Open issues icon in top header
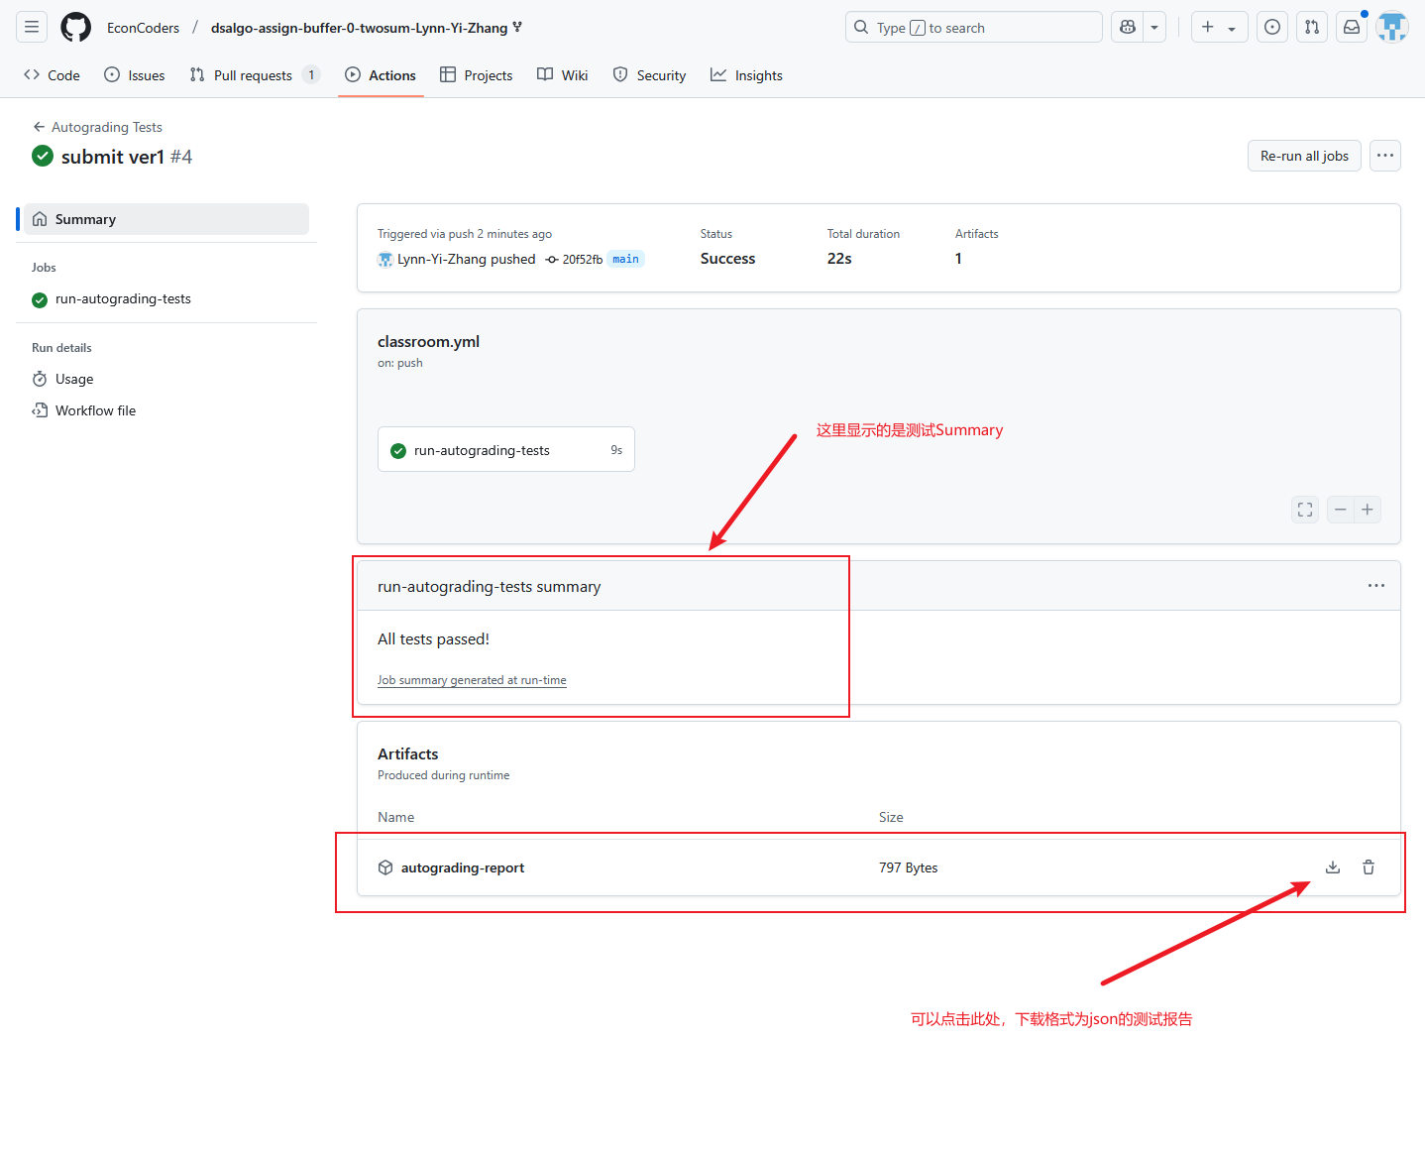The width and height of the screenshot is (1425, 1155). [x=1272, y=28]
